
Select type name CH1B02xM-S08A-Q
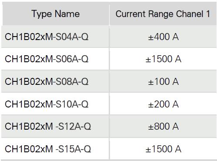click(x=47, y=81)
